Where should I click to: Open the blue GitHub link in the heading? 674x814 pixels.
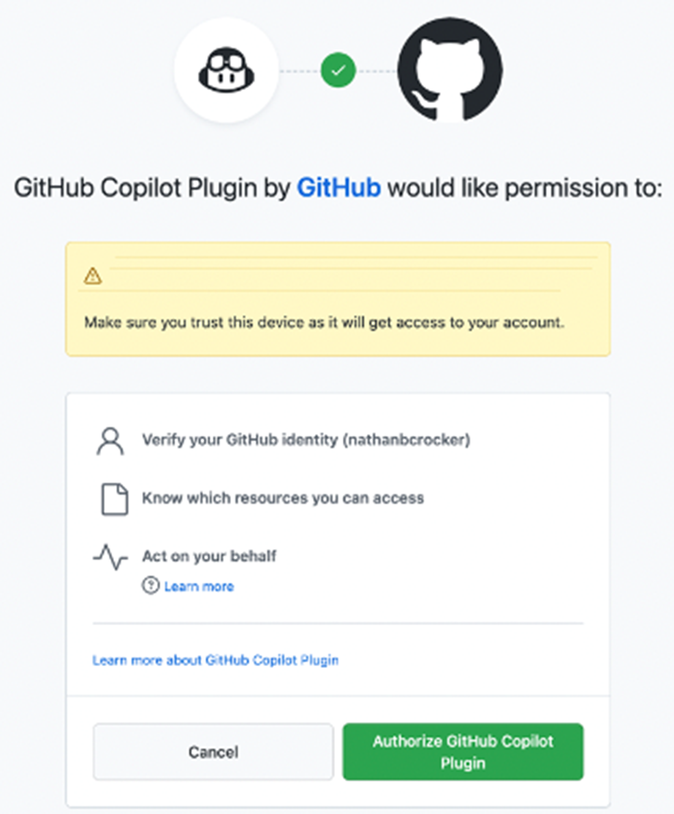tap(339, 188)
